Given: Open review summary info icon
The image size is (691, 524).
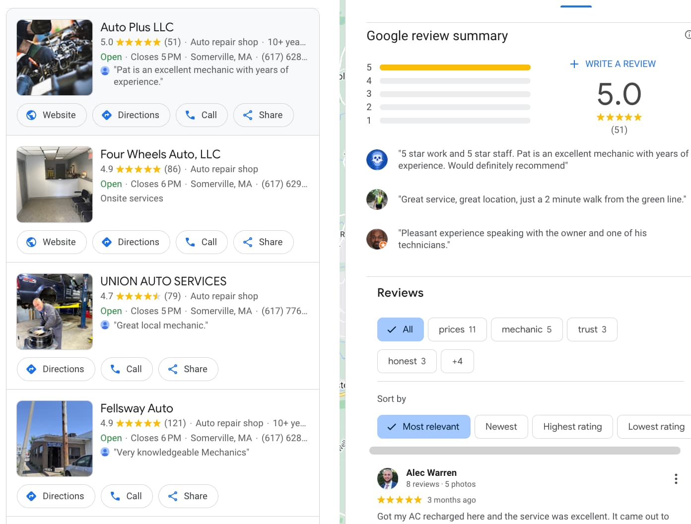Looking at the screenshot, I should (688, 35).
